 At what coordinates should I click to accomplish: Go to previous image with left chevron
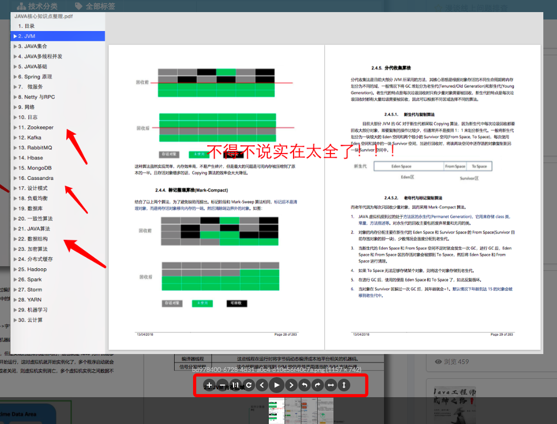coord(262,385)
